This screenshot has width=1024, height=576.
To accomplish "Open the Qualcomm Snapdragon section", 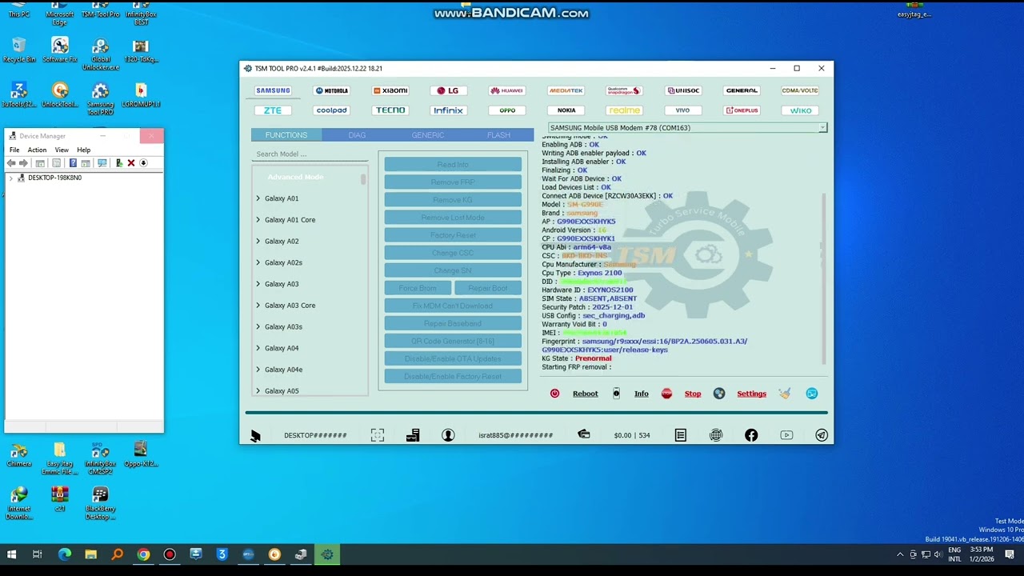I will point(624,90).
